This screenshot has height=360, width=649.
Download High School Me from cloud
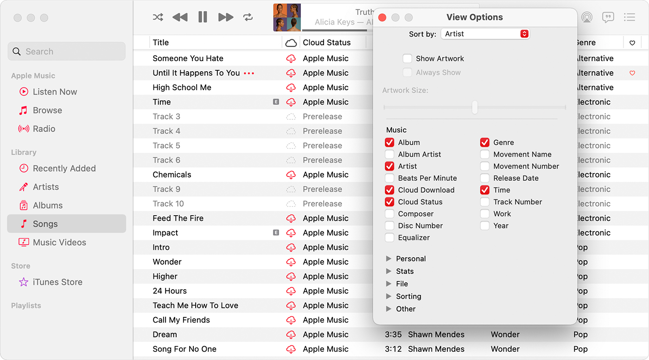pyautogui.click(x=291, y=88)
